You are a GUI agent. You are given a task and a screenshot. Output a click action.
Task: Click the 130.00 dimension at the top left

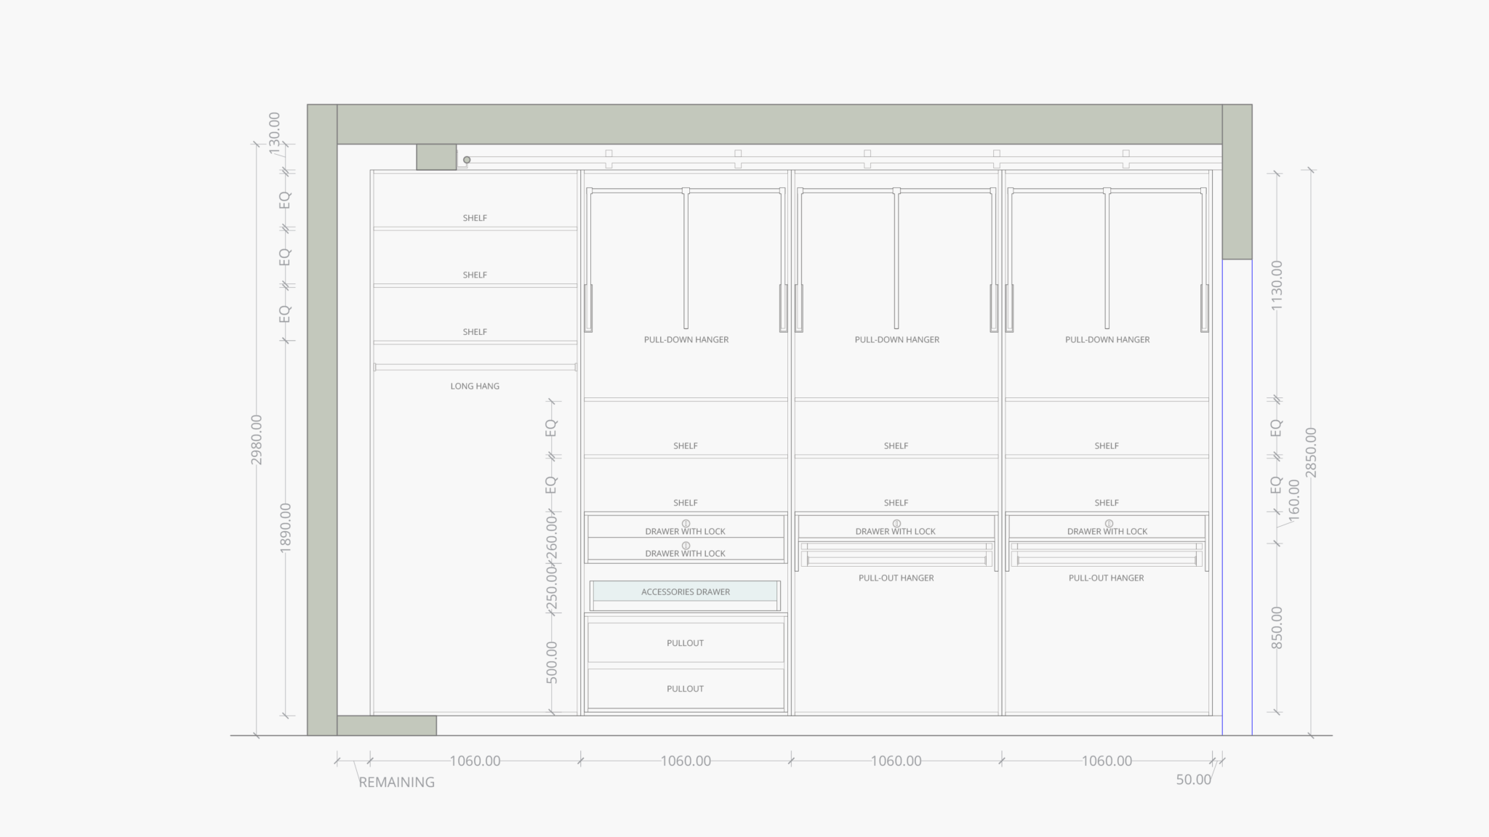[274, 132]
